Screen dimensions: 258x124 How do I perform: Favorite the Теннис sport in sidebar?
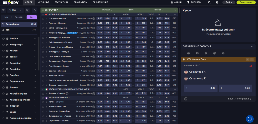click(x=3, y=57)
